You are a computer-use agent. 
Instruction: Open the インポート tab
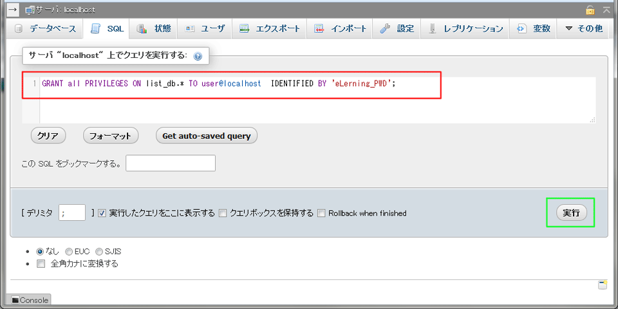(x=341, y=29)
